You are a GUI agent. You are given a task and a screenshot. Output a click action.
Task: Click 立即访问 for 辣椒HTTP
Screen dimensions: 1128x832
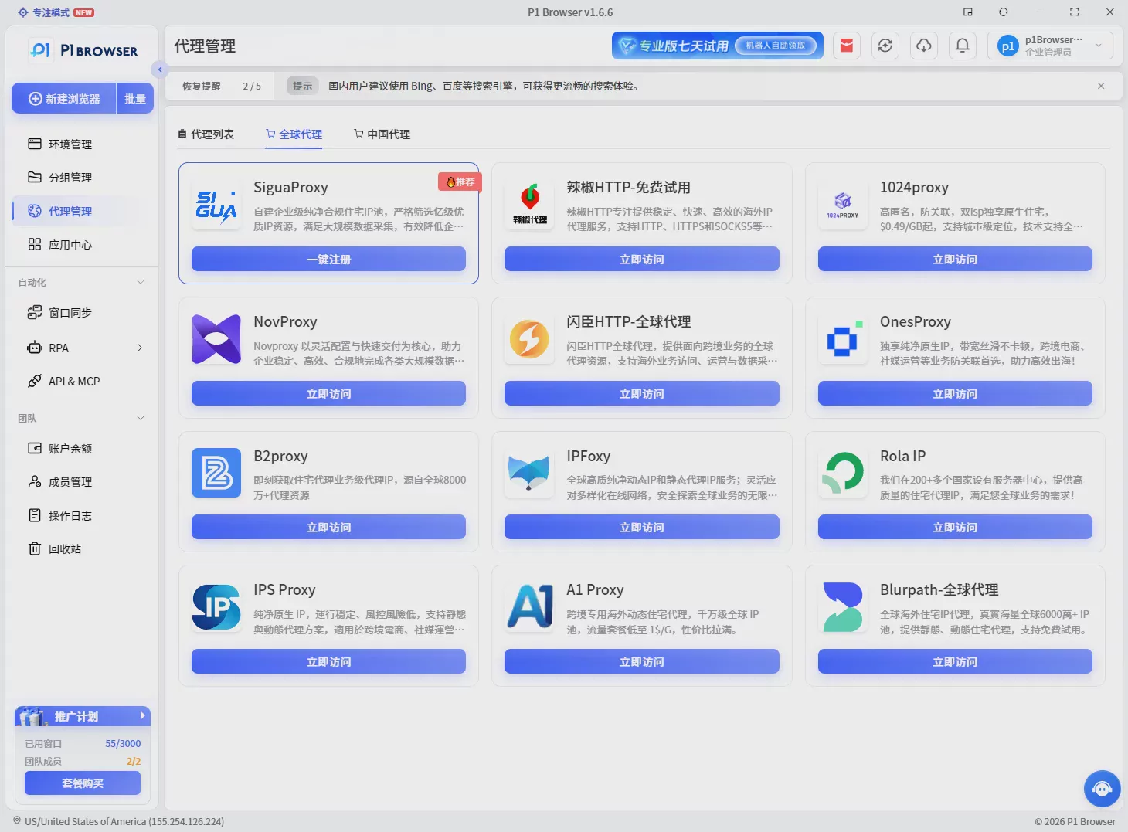642,260
